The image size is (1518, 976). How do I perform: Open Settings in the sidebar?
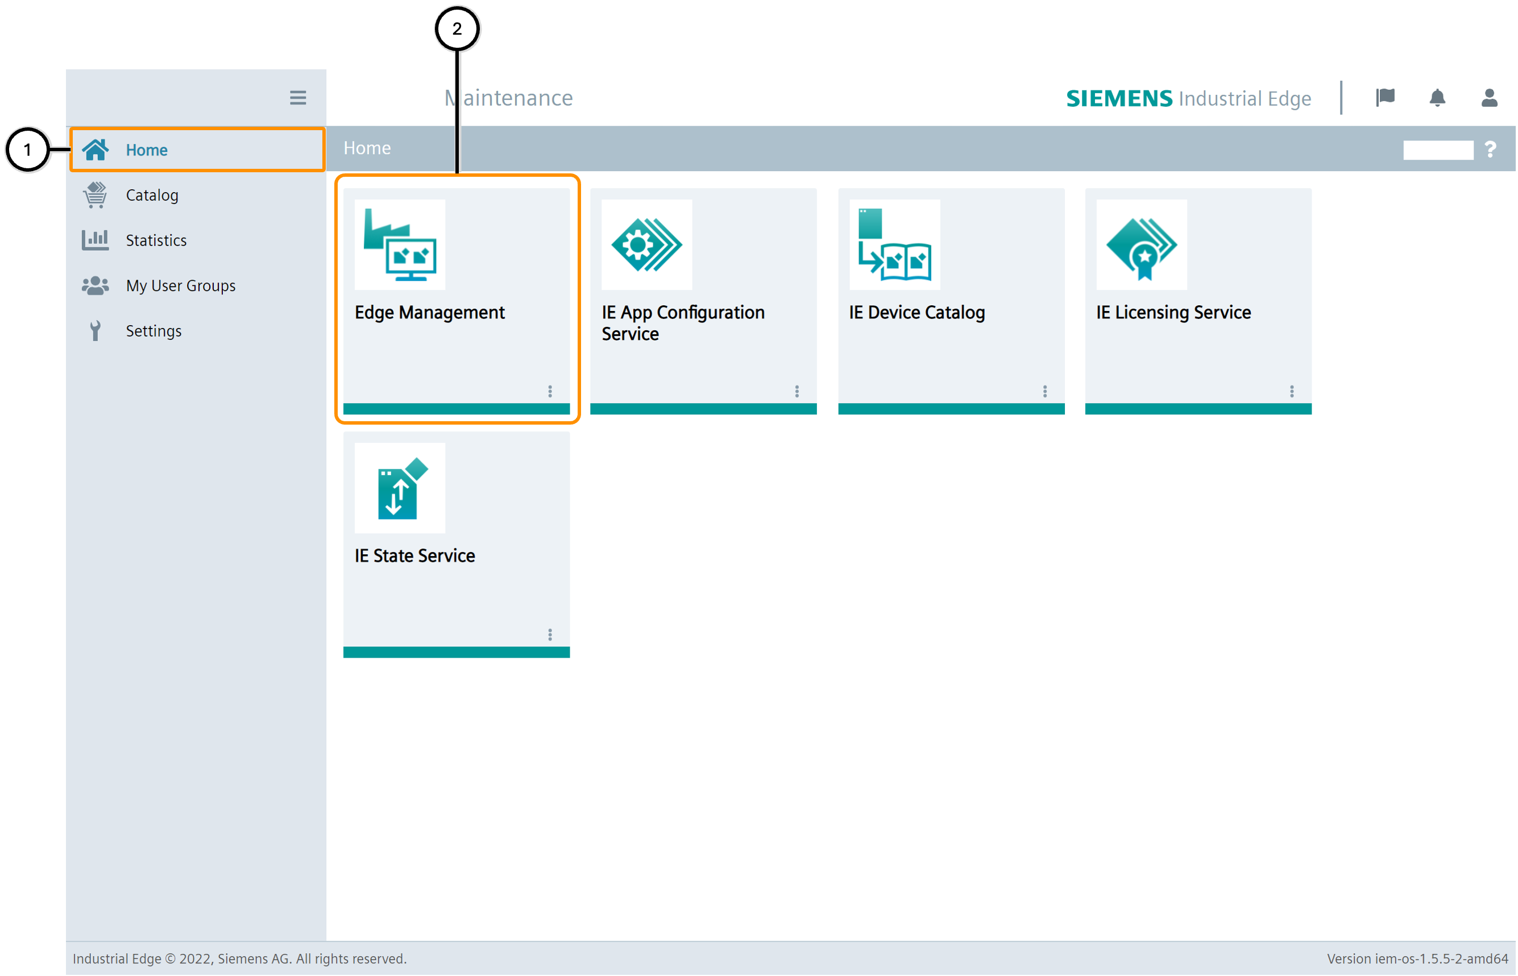154,331
